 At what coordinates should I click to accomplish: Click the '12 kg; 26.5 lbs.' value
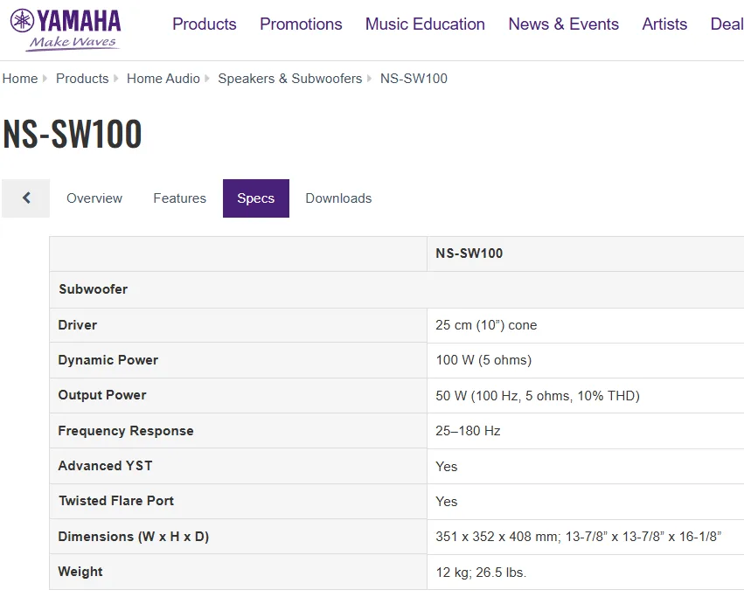pos(481,573)
